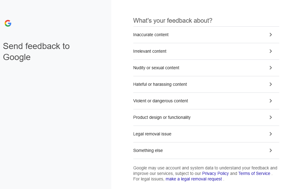Expand the Product design or functionality arrow
The height and width of the screenshot is (189, 286).
270,117
